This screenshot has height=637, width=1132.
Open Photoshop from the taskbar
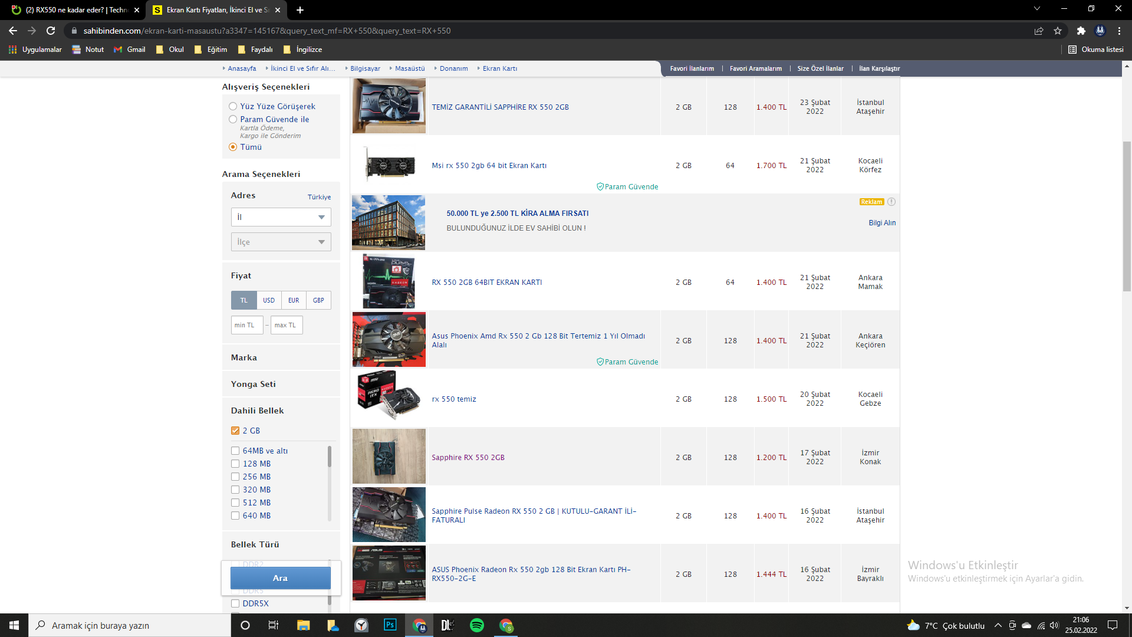tap(390, 625)
